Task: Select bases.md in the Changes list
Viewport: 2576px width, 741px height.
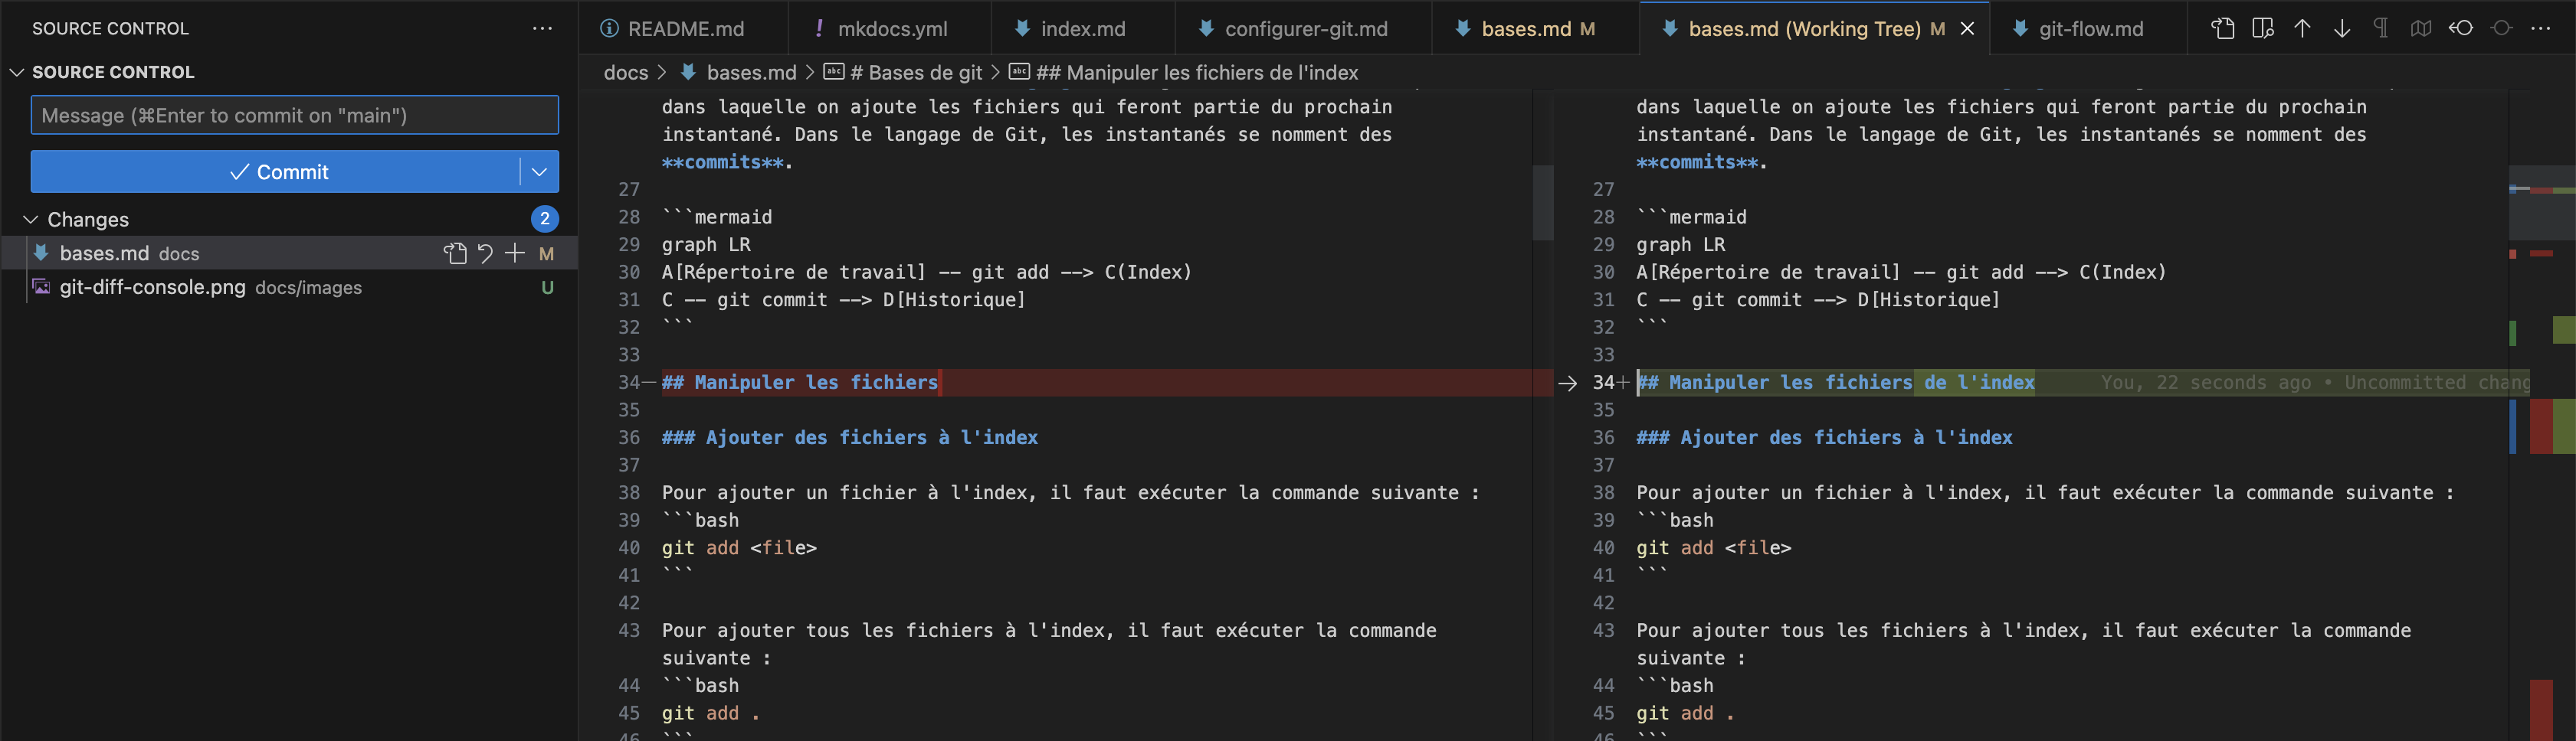Action: [289, 253]
